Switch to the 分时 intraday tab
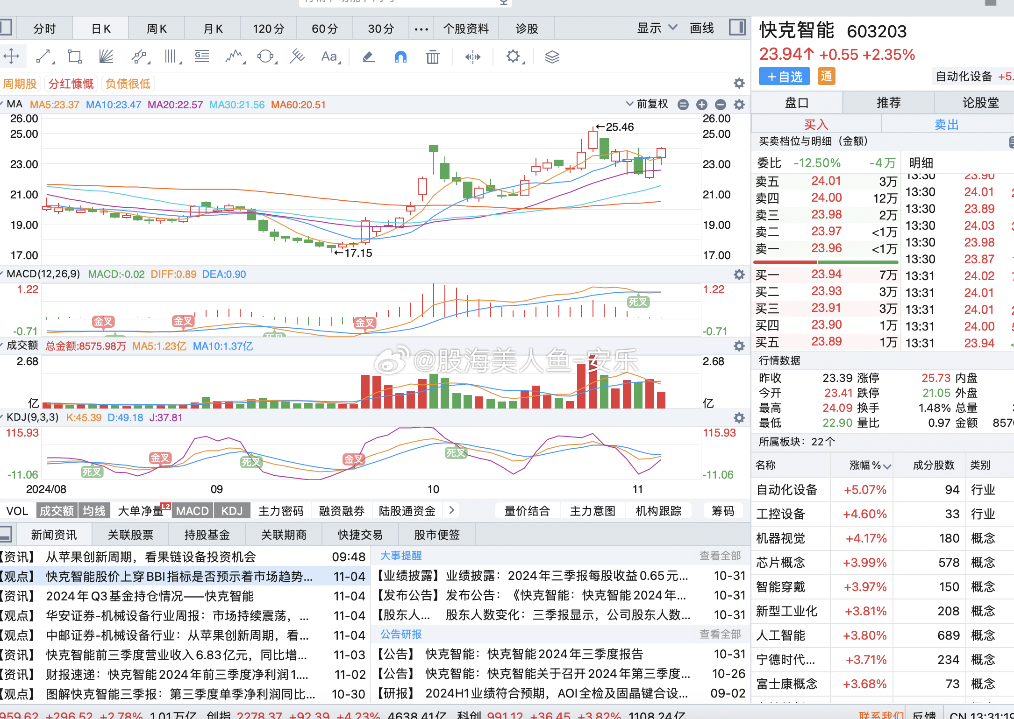The height and width of the screenshot is (719, 1014). (44, 29)
